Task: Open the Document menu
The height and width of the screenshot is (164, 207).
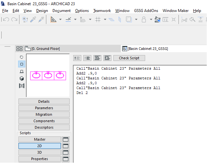Action: click(62, 11)
